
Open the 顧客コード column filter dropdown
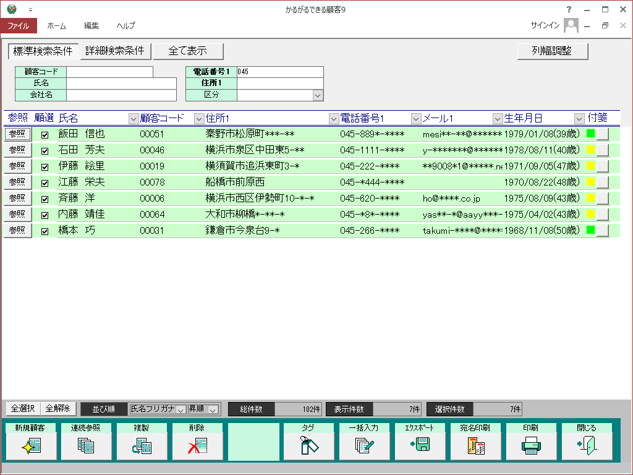coord(198,119)
